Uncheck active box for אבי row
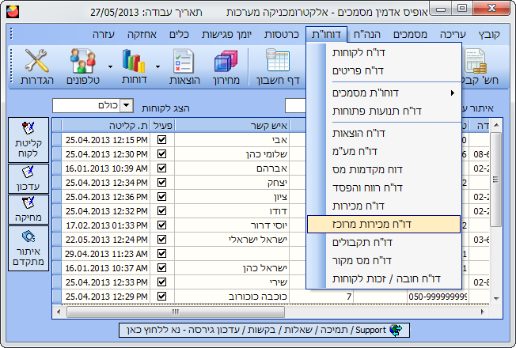Viewport: 516px width, 348px height. click(161, 140)
